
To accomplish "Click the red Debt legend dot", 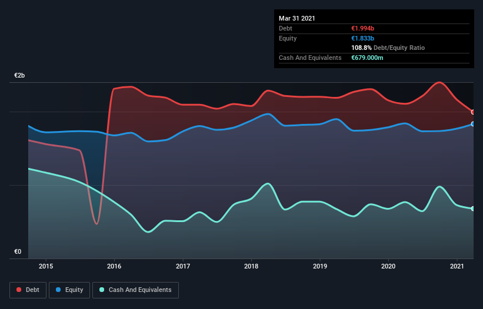I will pyautogui.click(x=19, y=290).
